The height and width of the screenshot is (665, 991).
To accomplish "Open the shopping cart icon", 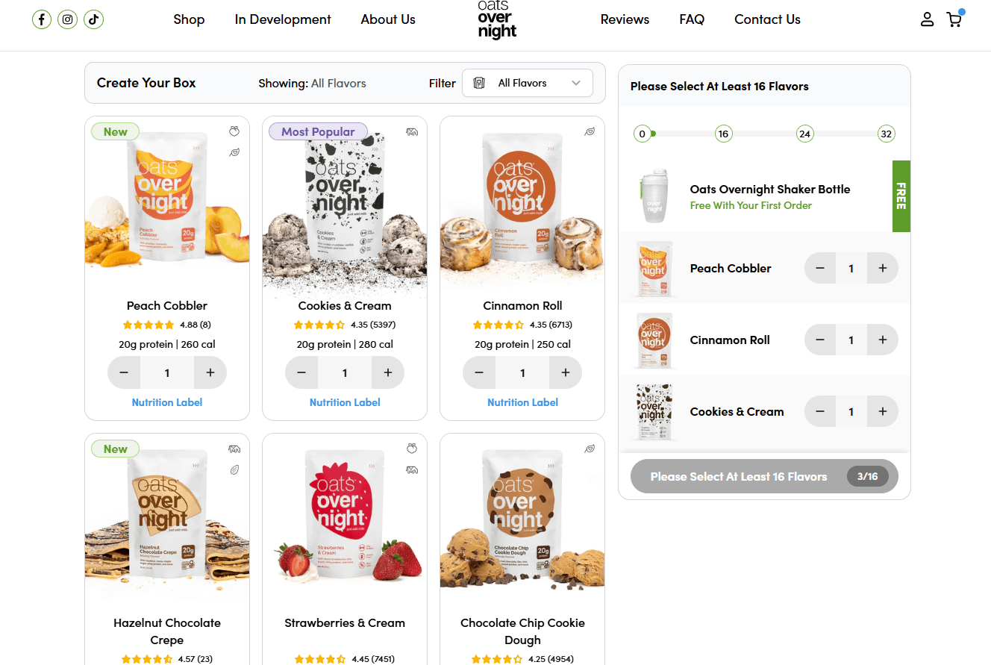I will click(954, 19).
